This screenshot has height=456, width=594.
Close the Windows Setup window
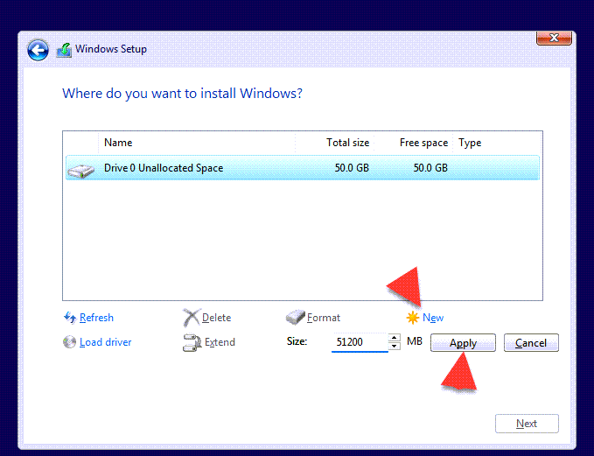[554, 38]
